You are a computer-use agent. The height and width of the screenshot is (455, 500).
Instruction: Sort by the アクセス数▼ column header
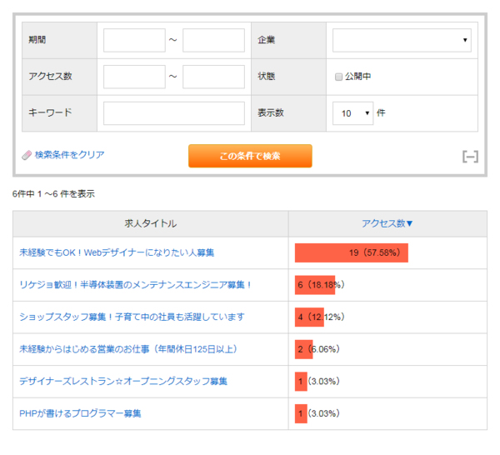387,223
